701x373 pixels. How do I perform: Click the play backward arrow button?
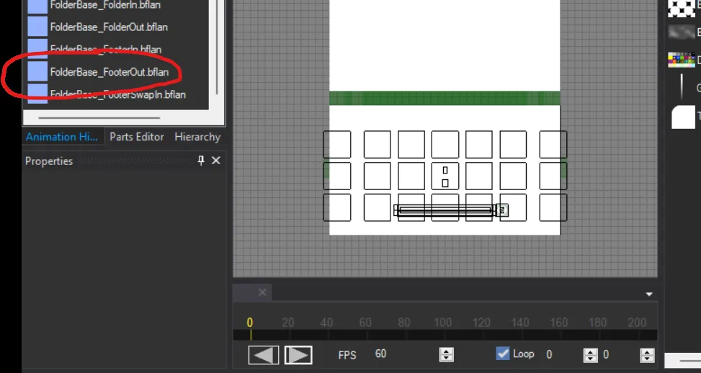[x=264, y=355]
